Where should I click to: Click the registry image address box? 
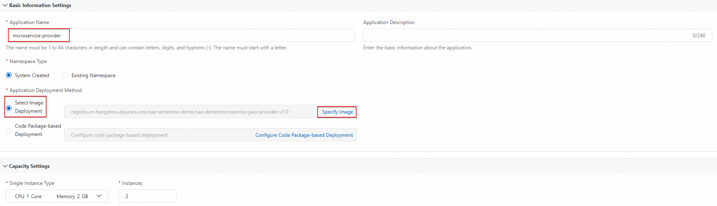[x=190, y=112]
